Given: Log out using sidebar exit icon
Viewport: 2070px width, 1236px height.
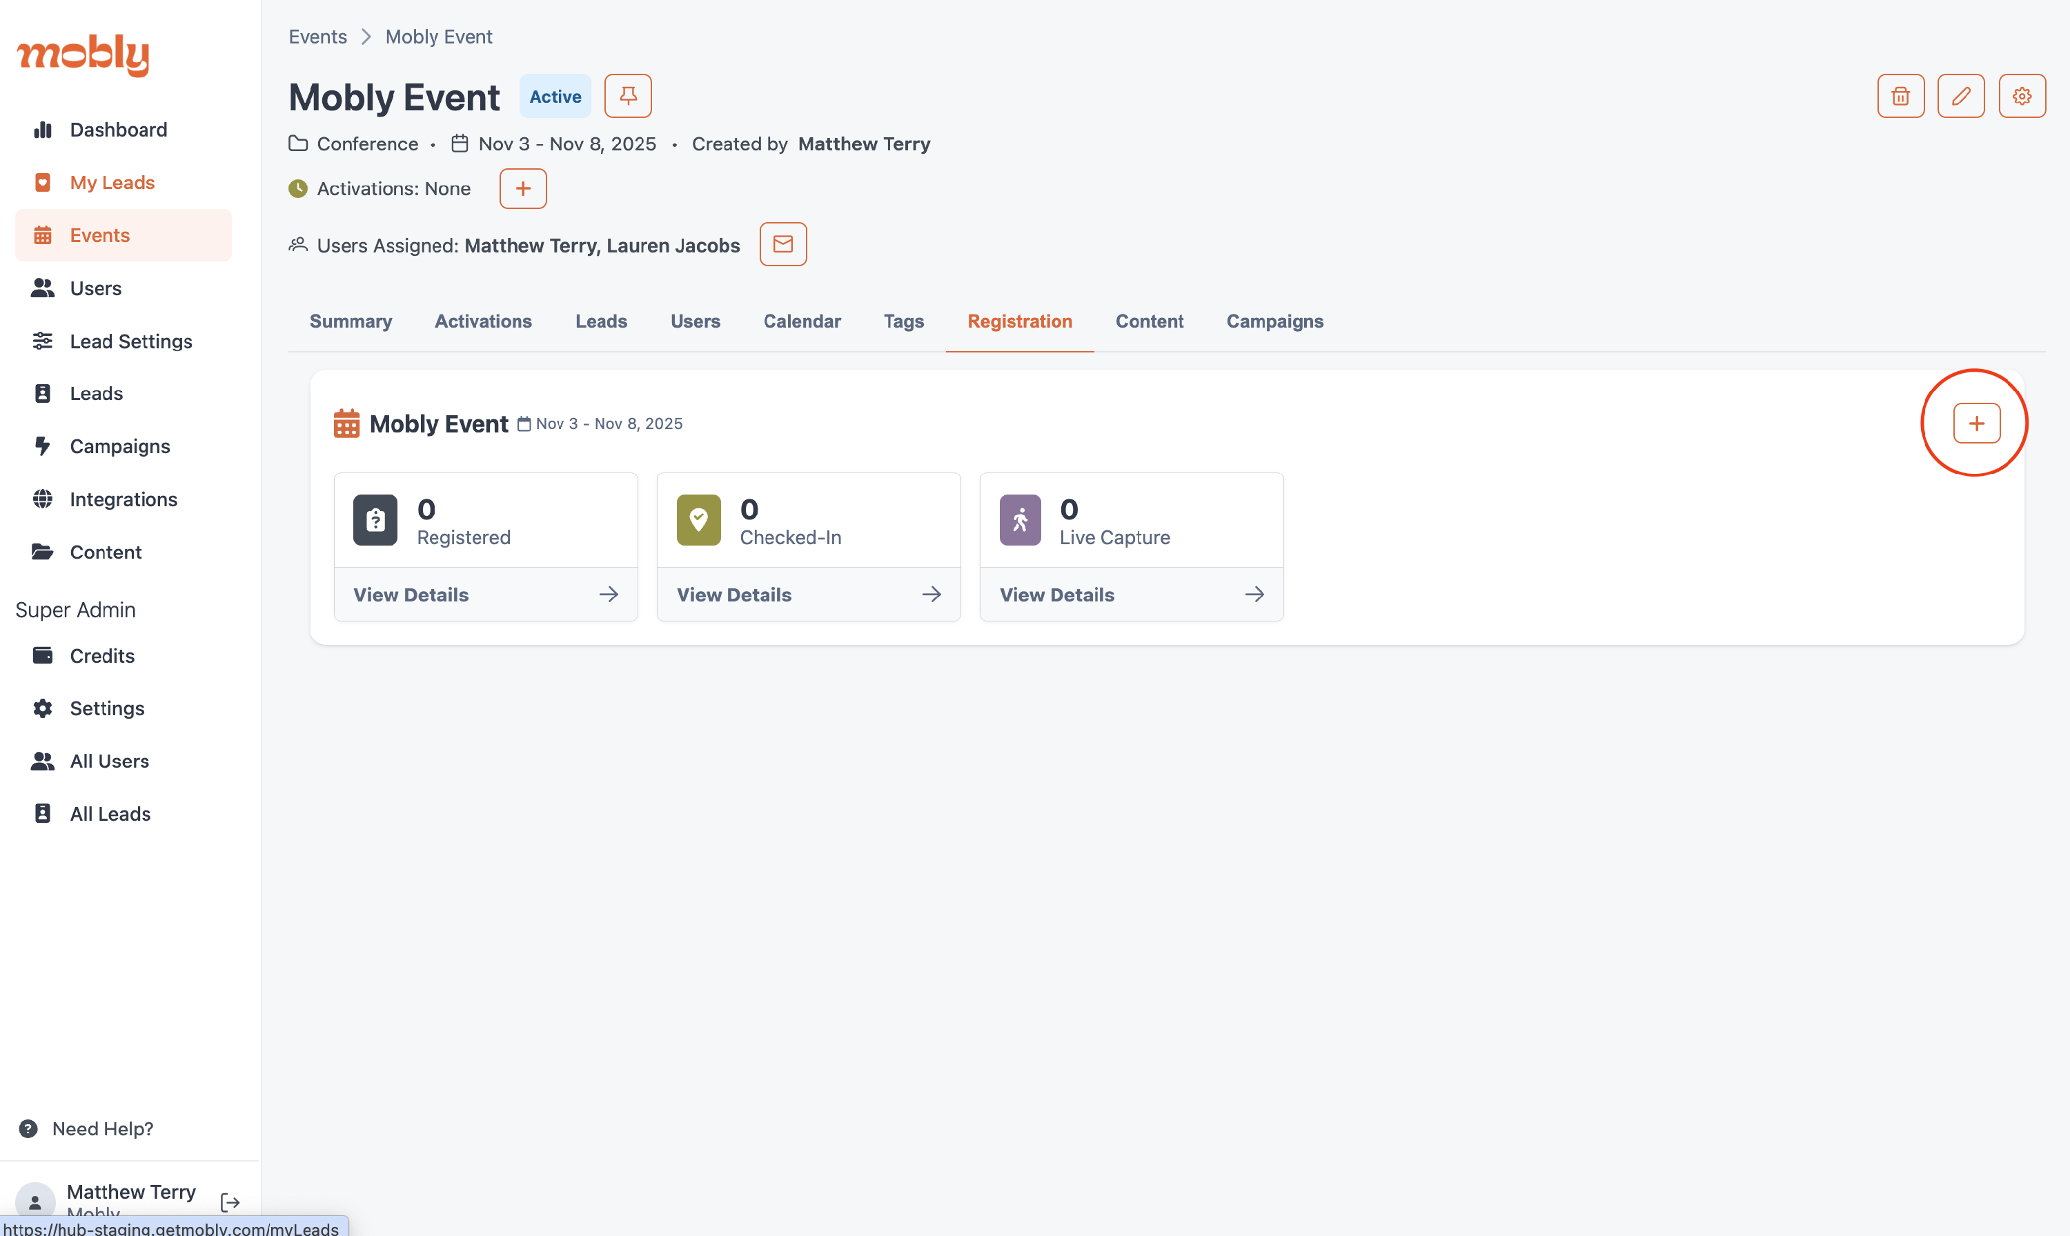Looking at the screenshot, I should click(230, 1202).
